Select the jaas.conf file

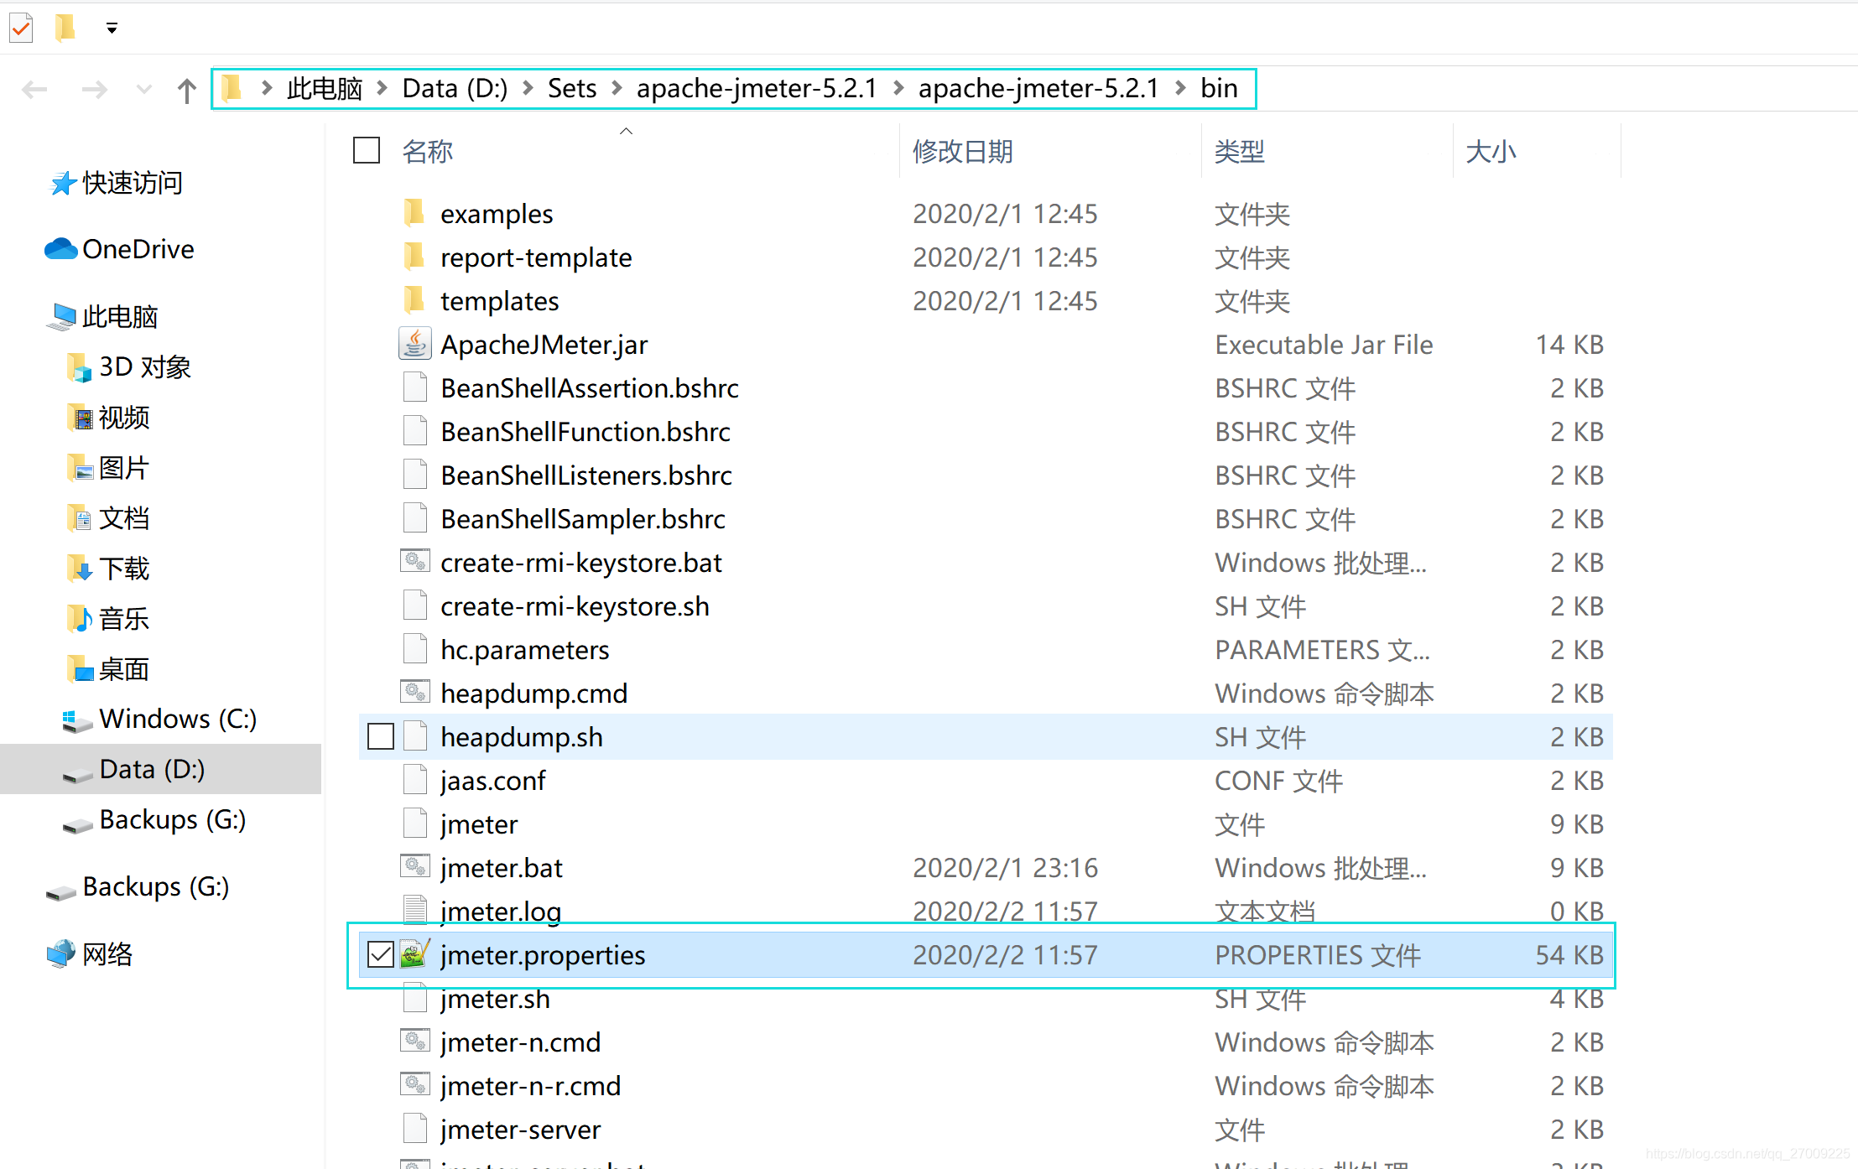coord(986,780)
